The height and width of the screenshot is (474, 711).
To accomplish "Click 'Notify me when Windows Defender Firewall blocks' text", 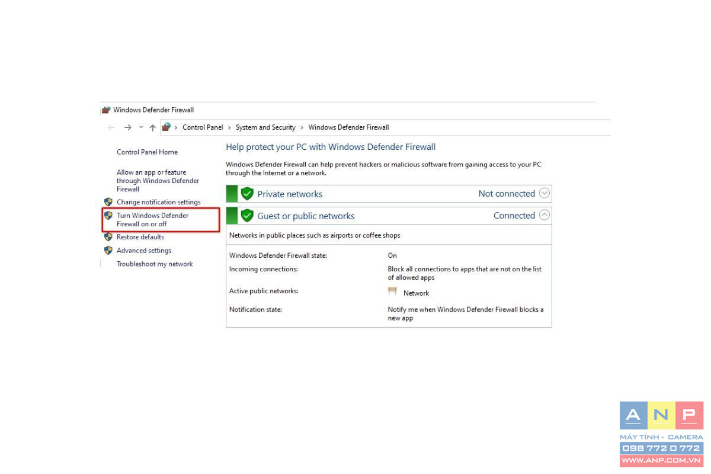I will [x=466, y=313].
